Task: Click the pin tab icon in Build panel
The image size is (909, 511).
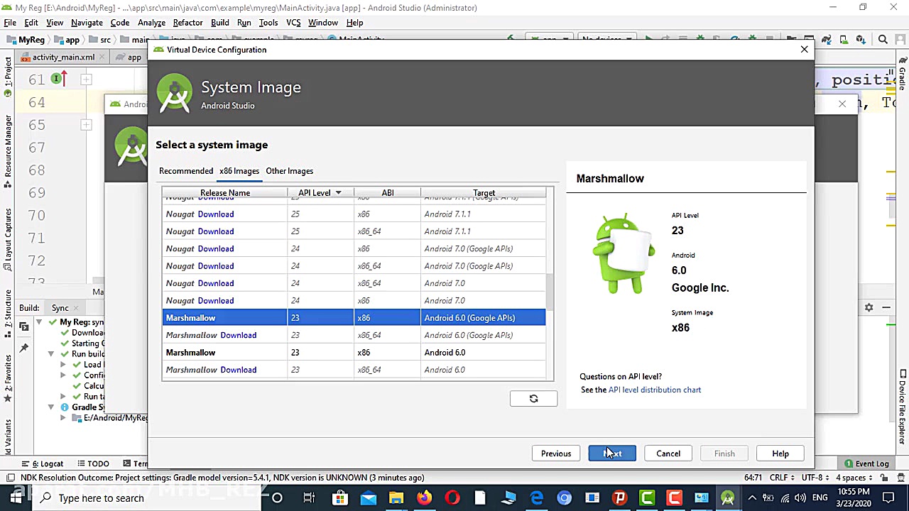Action: coord(23,348)
